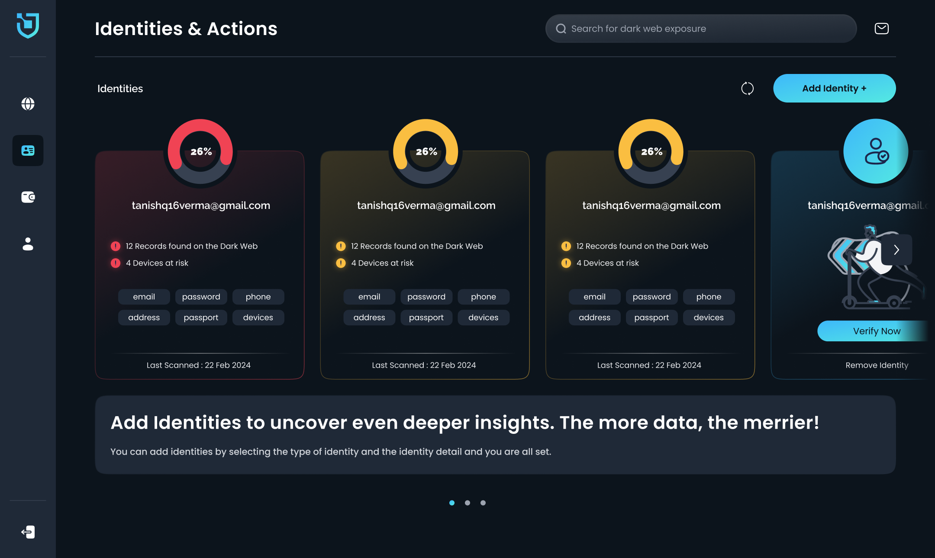This screenshot has height=558, width=935.
Task: Click Remove Identity link
Action: pyautogui.click(x=877, y=365)
